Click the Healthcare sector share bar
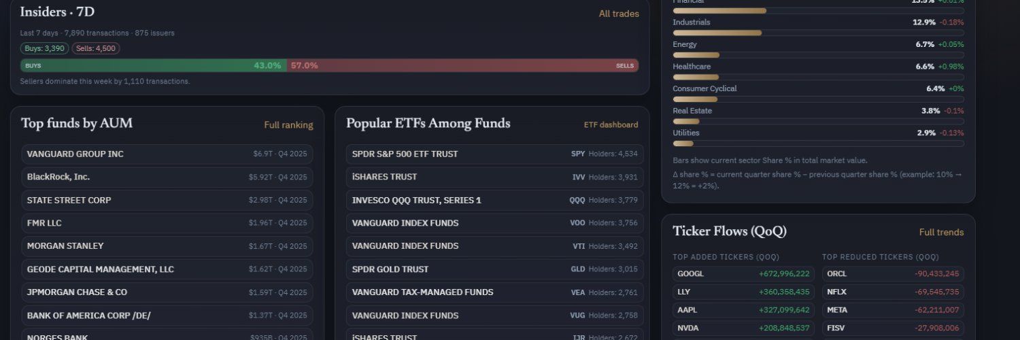Image resolution: width=1020 pixels, height=340 pixels. tap(818, 78)
